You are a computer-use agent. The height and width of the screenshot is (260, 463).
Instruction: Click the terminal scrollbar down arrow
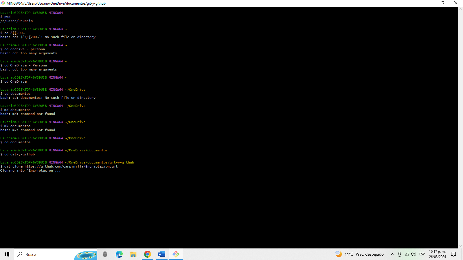coord(460,246)
